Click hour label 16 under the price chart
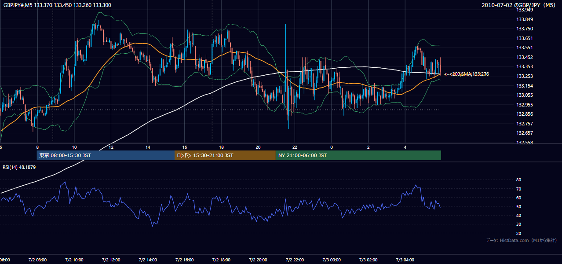The width and height of the screenshot is (562, 264). point(185,147)
